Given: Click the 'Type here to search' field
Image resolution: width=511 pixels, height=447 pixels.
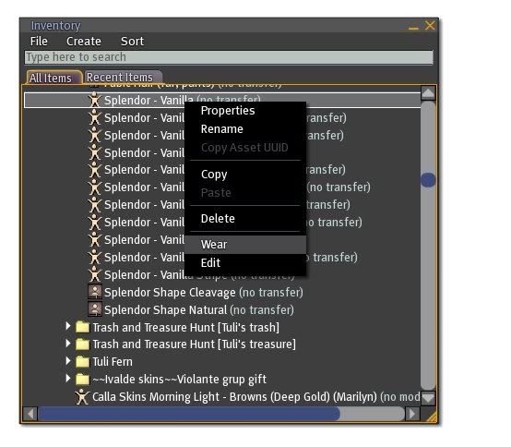Looking at the screenshot, I should 229,57.
